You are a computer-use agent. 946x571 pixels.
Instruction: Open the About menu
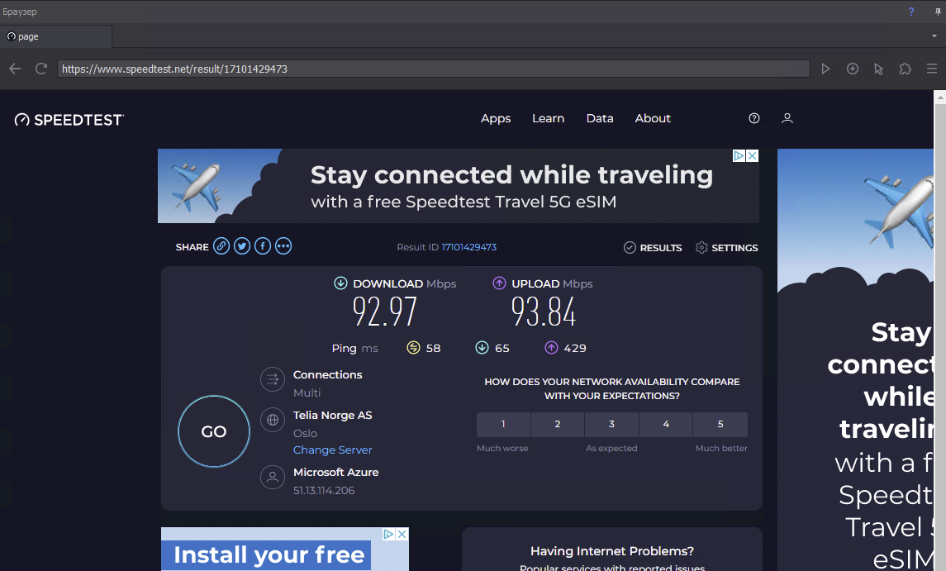[x=653, y=118]
